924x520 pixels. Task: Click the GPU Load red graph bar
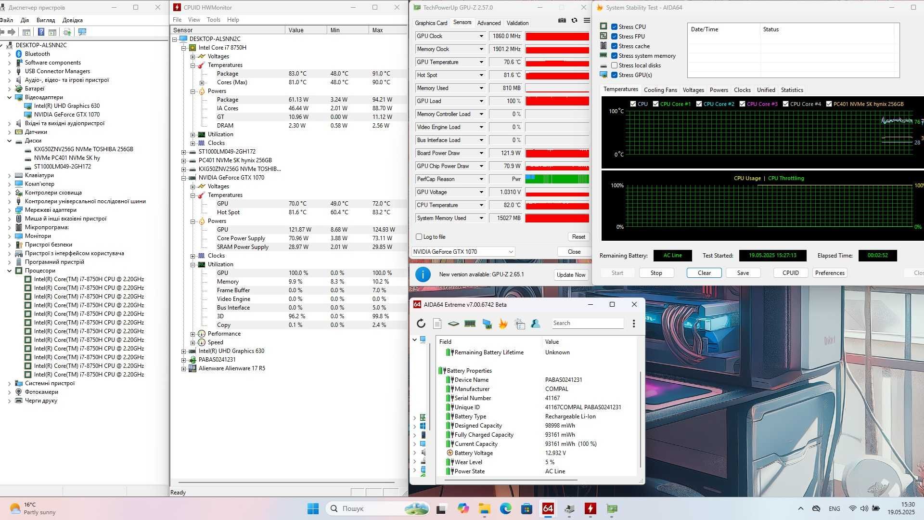click(x=557, y=101)
